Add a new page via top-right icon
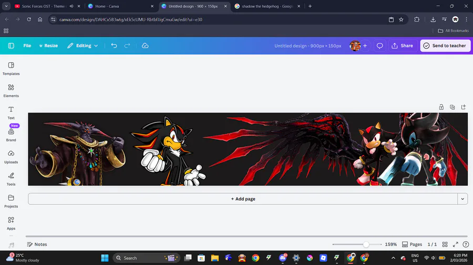The height and width of the screenshot is (265, 473). tap(464, 107)
